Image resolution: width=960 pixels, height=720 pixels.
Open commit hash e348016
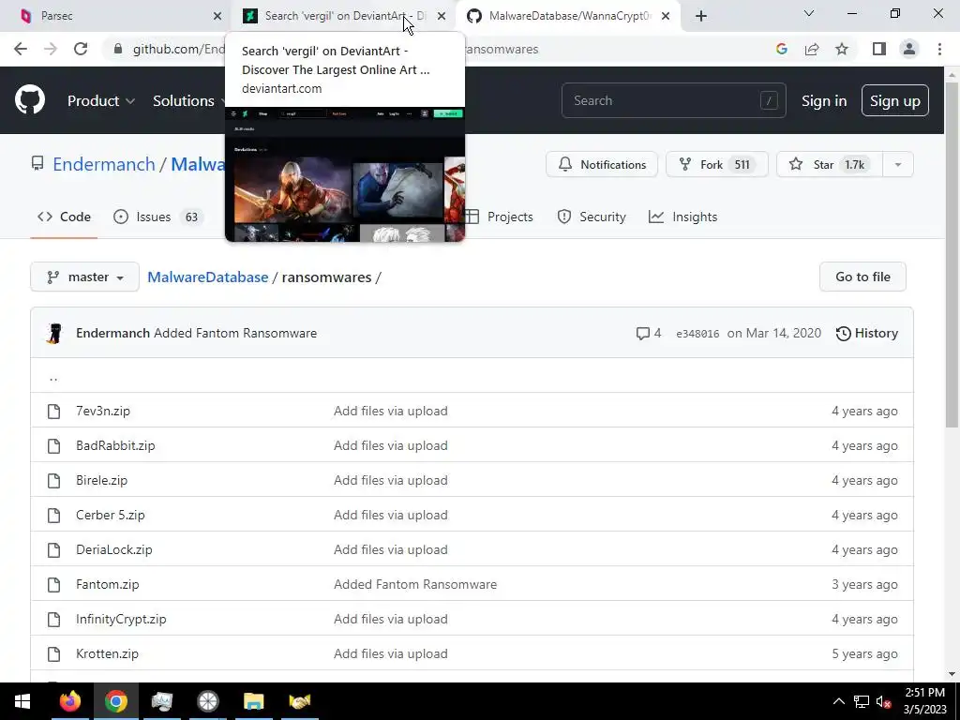pyautogui.click(x=697, y=334)
